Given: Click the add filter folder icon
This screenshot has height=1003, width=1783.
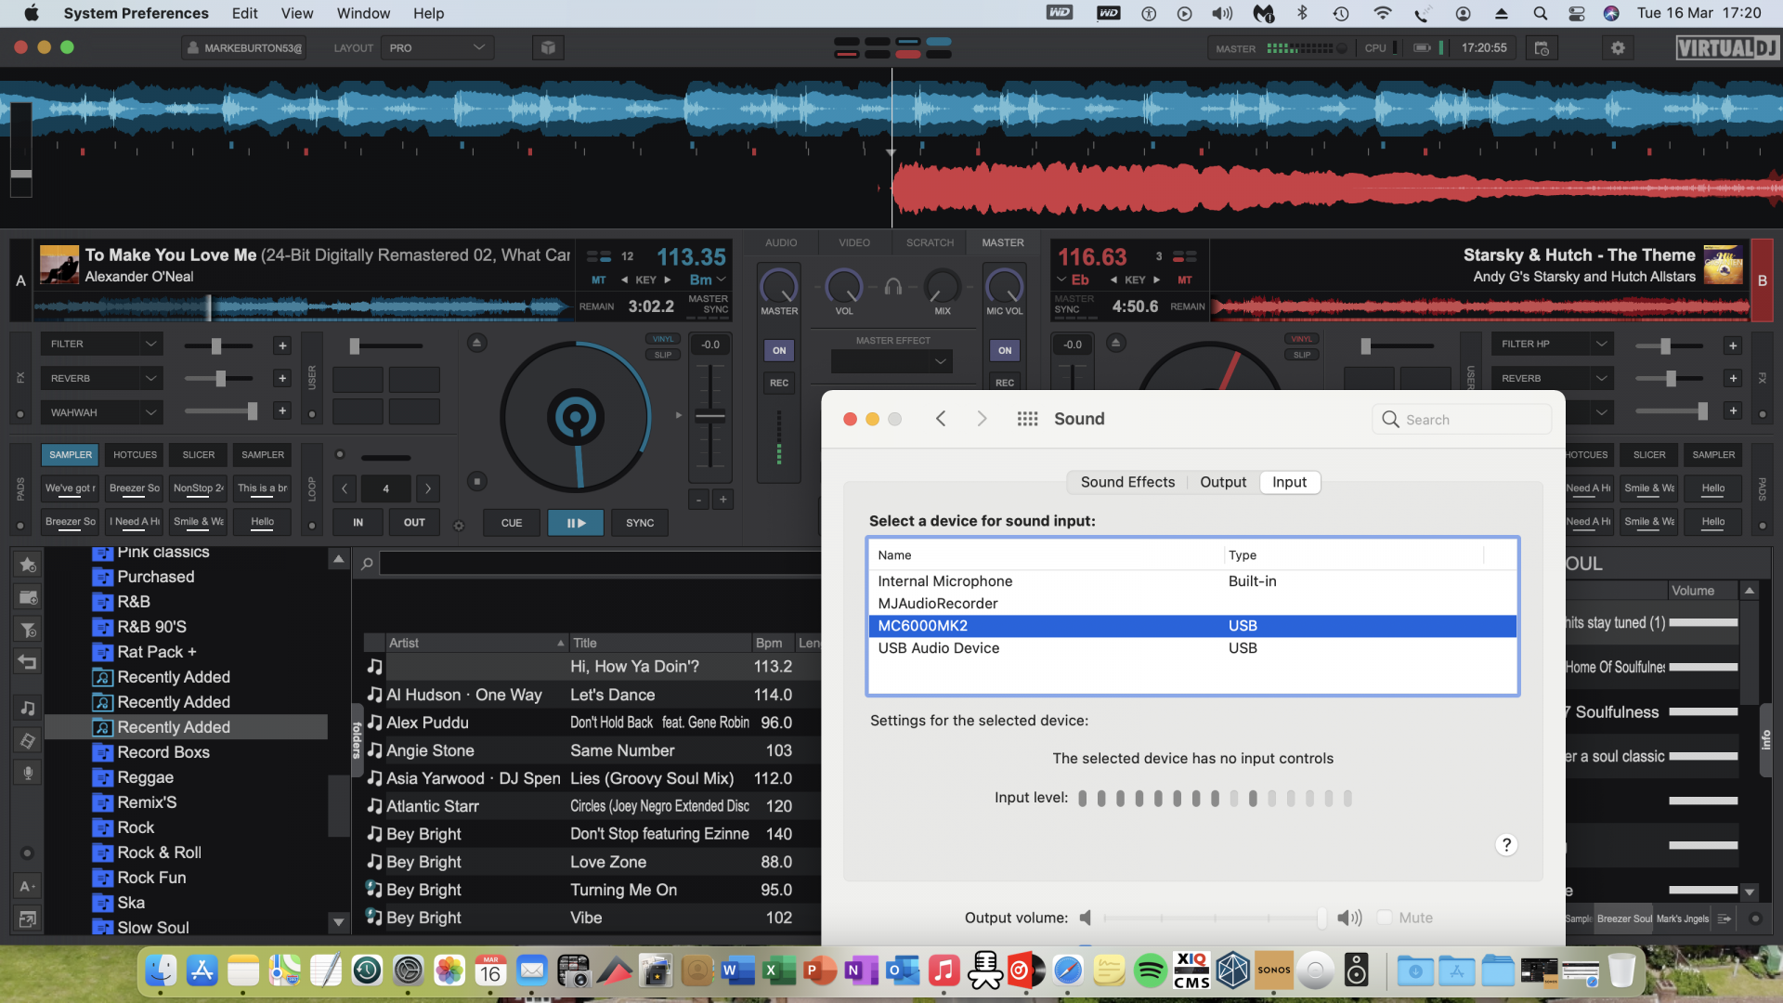Looking at the screenshot, I should (28, 630).
